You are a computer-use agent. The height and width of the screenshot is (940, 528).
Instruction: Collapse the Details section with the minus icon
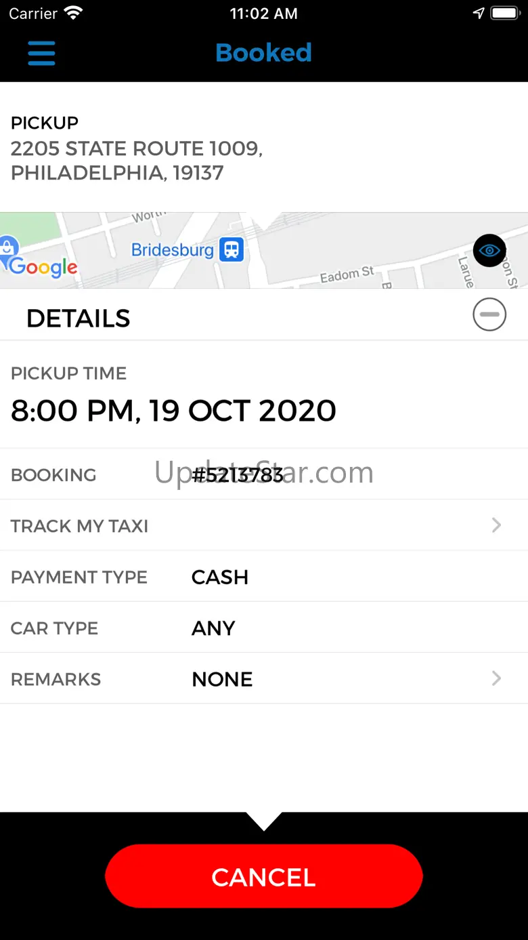(x=489, y=314)
